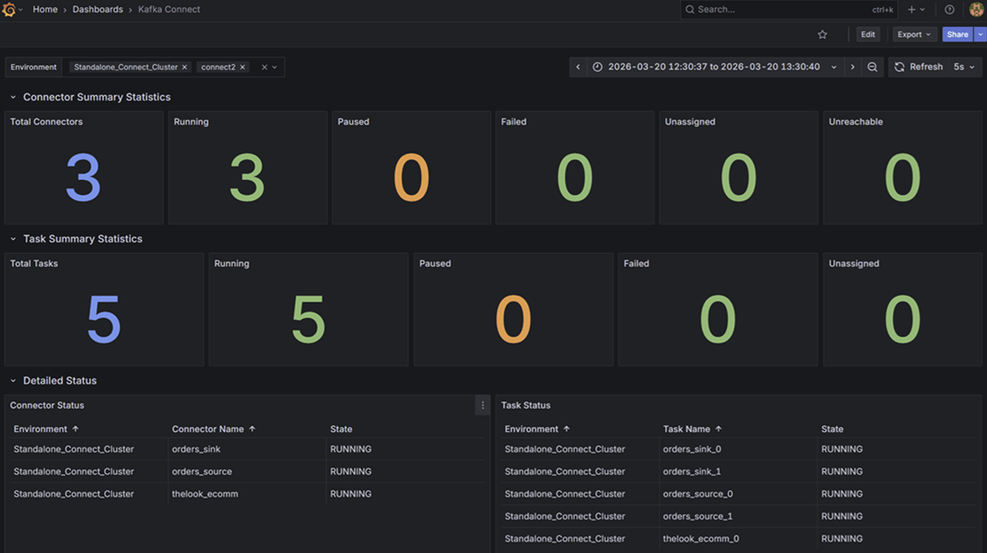Click the Task Status panel title
The width and height of the screenshot is (987, 553).
tap(526, 406)
